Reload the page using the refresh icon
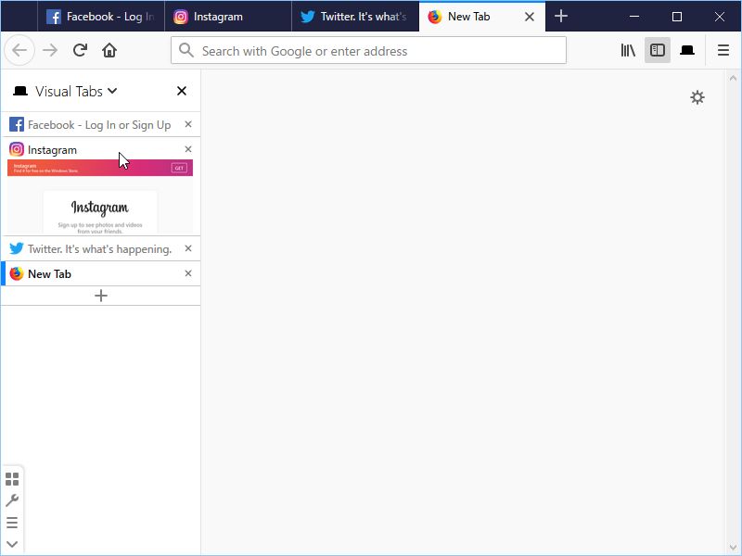 [x=80, y=50]
